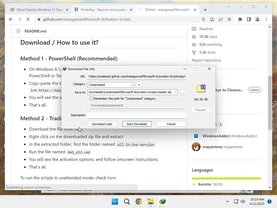Image resolution: width=277 pixels, height=208 pixels.
Task: Open the Windows Start menu
Action: [x=115, y=201]
